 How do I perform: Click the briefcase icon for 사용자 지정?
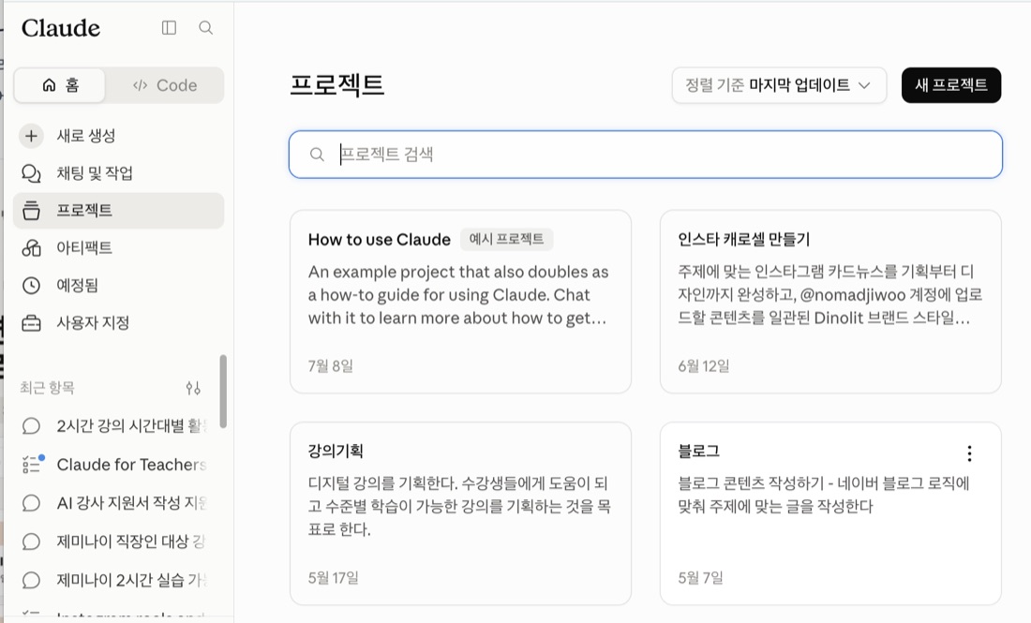click(31, 323)
